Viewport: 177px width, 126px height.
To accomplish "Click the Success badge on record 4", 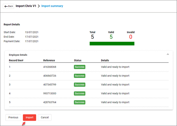I will 79,94.
